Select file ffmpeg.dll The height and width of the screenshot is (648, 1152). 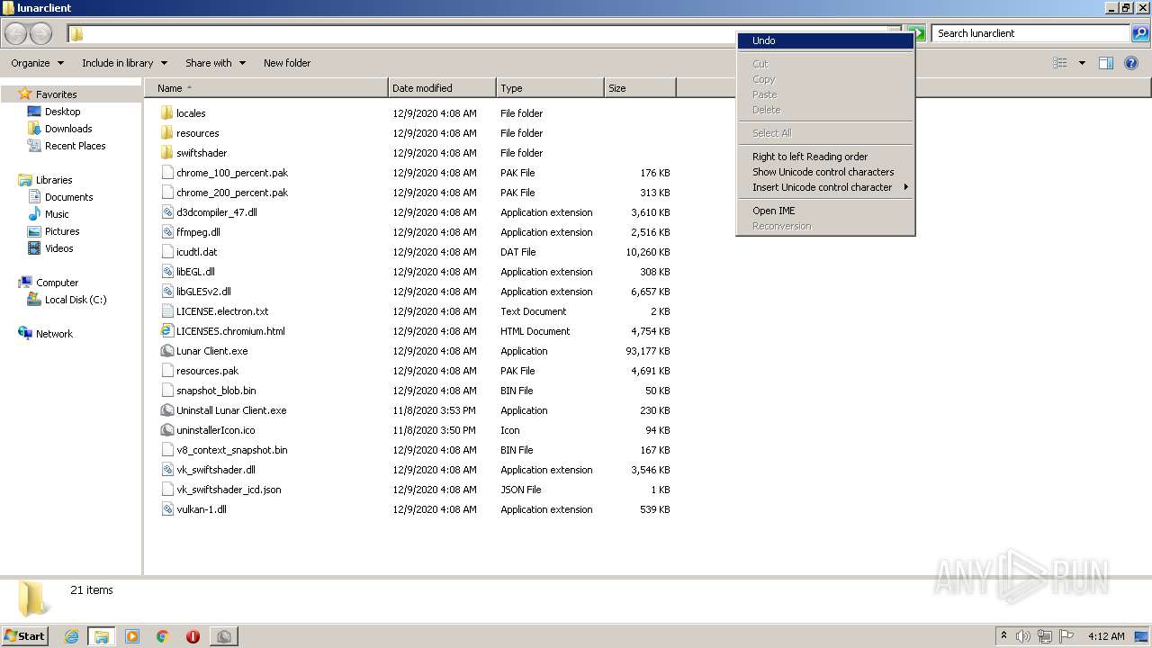click(198, 232)
